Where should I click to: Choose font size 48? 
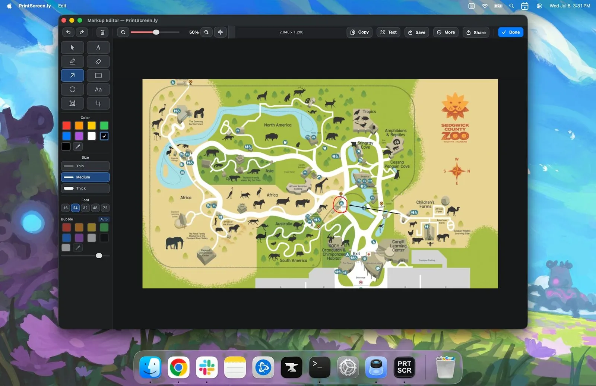(95, 208)
